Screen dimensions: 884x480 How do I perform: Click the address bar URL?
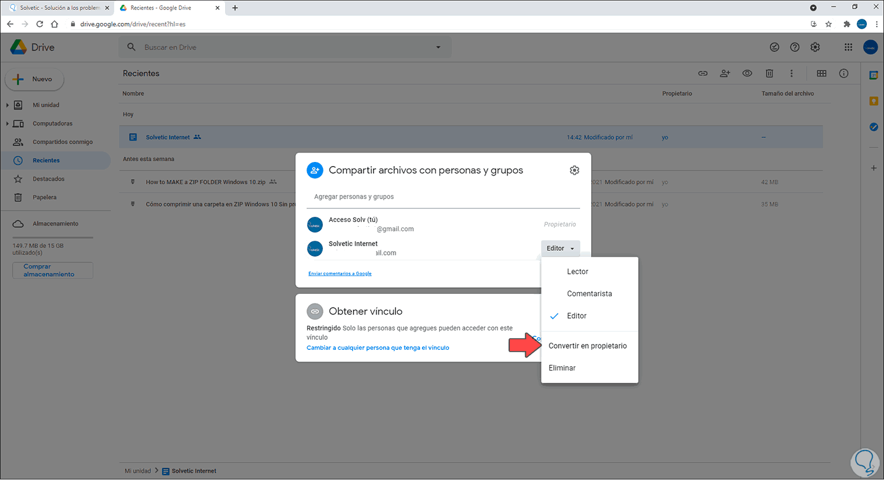(133, 24)
